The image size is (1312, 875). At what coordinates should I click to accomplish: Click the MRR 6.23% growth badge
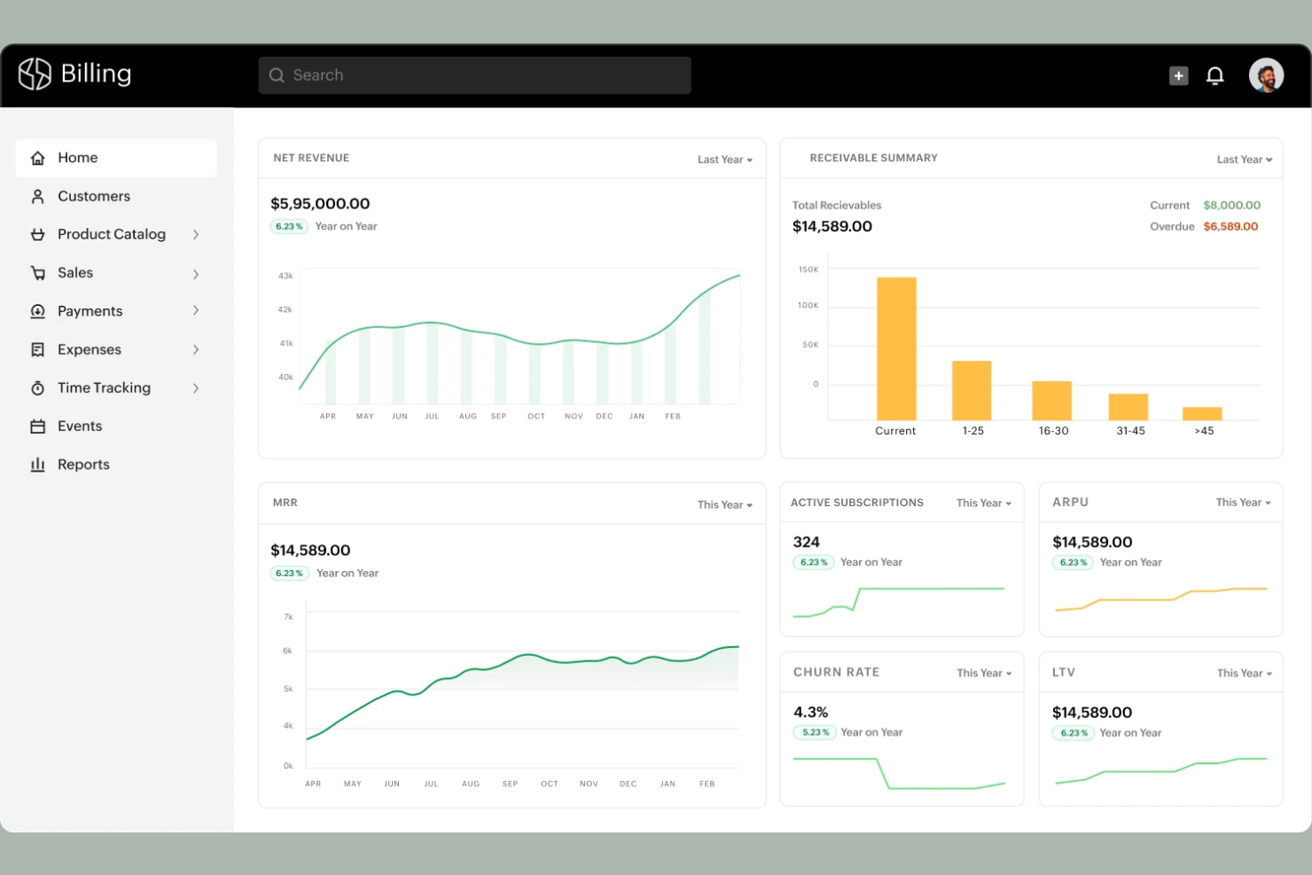point(290,573)
